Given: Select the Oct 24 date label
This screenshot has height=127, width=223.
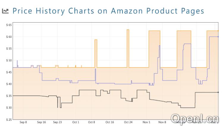Looking at the screenshot, I should click(128, 122).
